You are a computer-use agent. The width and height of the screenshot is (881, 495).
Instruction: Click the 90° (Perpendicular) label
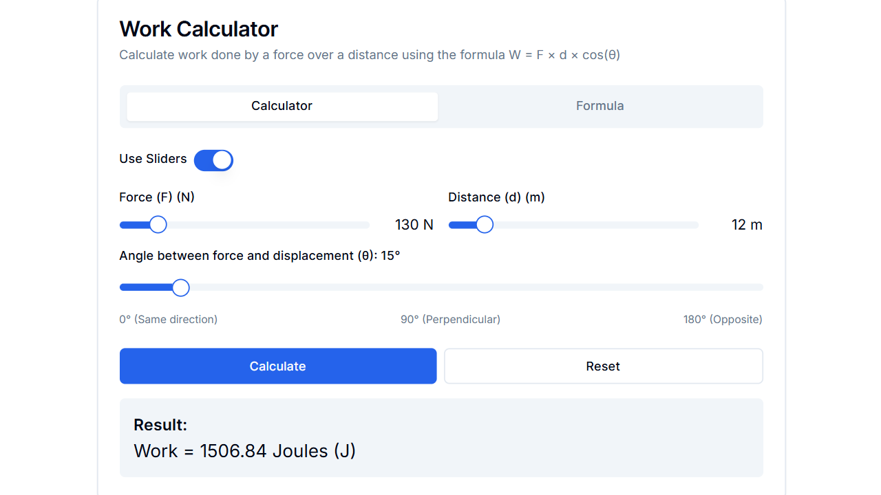(451, 319)
